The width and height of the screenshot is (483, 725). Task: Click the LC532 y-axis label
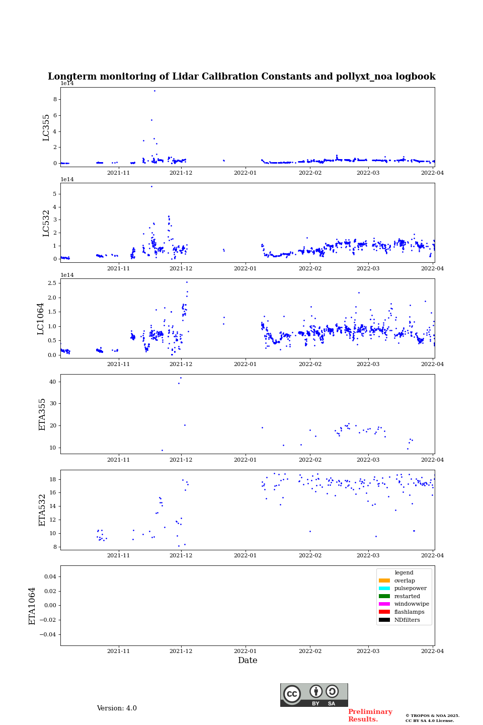(x=46, y=223)
